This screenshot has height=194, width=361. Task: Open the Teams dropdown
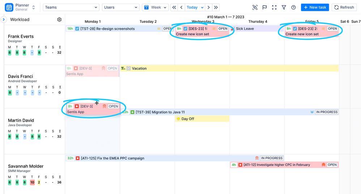pos(71,7)
